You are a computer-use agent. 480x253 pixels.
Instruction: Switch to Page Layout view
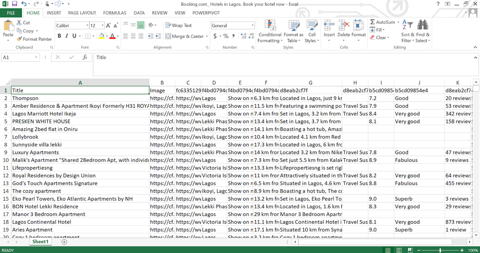pyautogui.click(x=399, y=250)
